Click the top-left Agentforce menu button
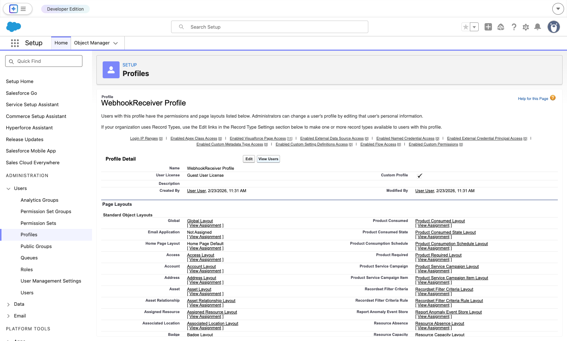Image resolution: width=567 pixels, height=341 pixels. coord(18,9)
